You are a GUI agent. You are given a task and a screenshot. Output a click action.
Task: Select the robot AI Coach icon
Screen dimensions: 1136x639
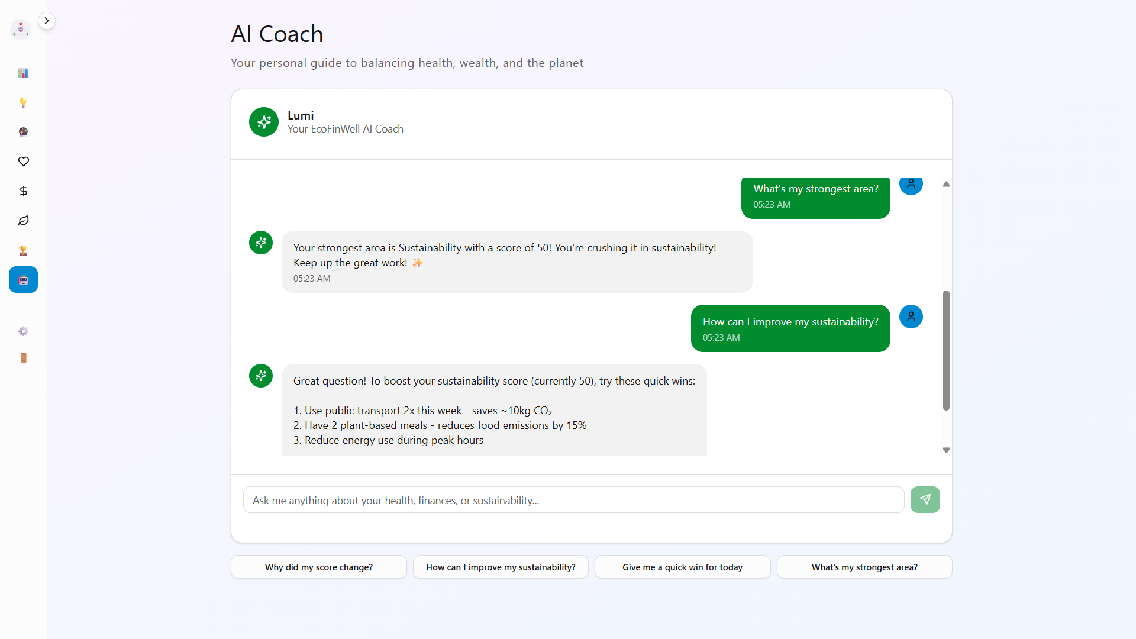[x=23, y=280]
